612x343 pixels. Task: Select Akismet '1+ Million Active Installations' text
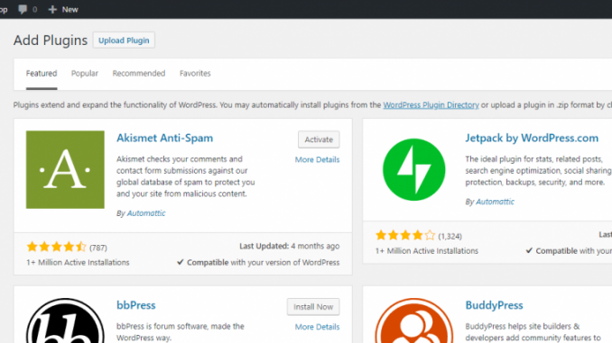click(x=78, y=262)
